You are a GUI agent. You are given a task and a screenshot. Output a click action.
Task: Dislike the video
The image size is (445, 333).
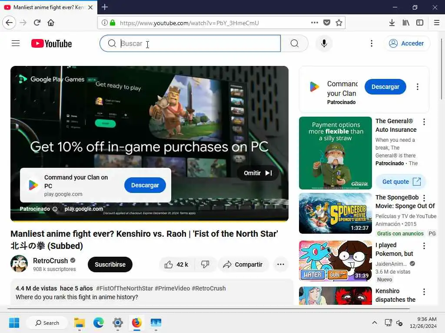pos(205,264)
